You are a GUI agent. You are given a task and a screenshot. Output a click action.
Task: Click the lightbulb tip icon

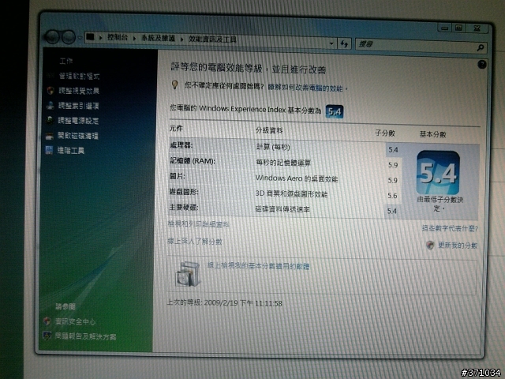(x=174, y=84)
